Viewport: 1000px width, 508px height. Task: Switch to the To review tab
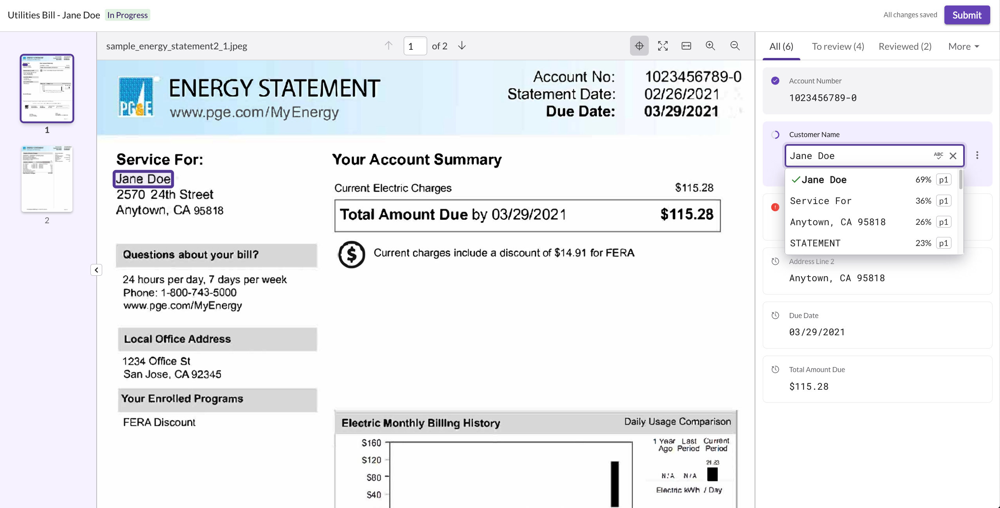838,46
